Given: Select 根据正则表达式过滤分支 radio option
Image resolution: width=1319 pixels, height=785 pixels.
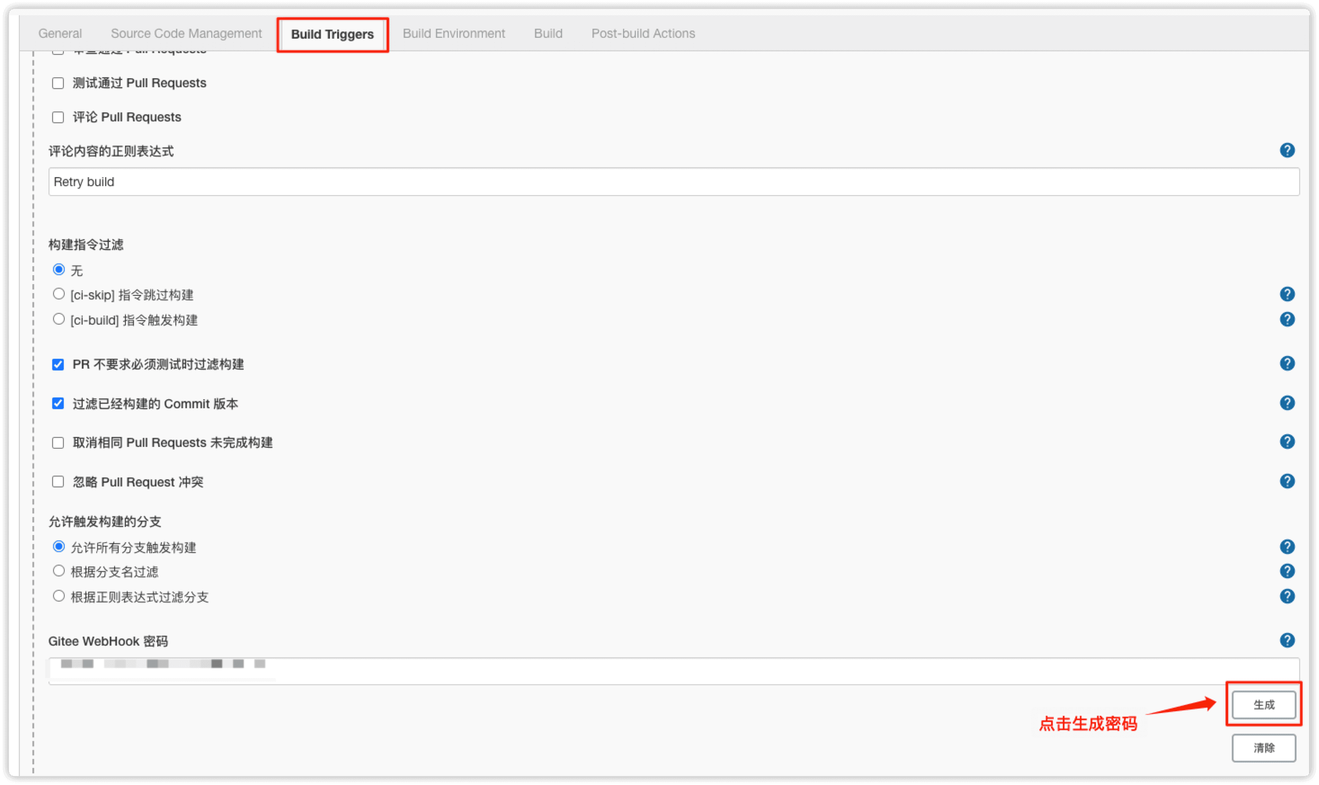Looking at the screenshot, I should [x=59, y=597].
